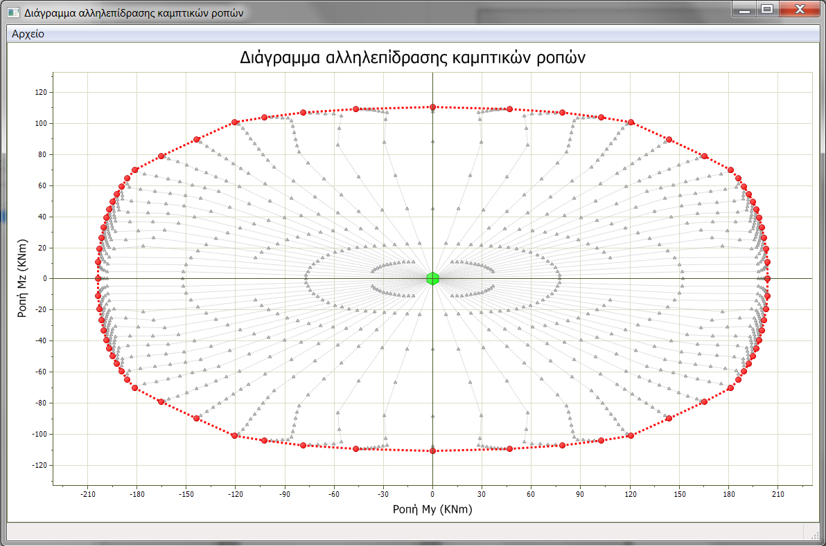This screenshot has height=546, width=826.
Task: Pick the red marker near My 120, Mz -100
Action: (x=631, y=435)
